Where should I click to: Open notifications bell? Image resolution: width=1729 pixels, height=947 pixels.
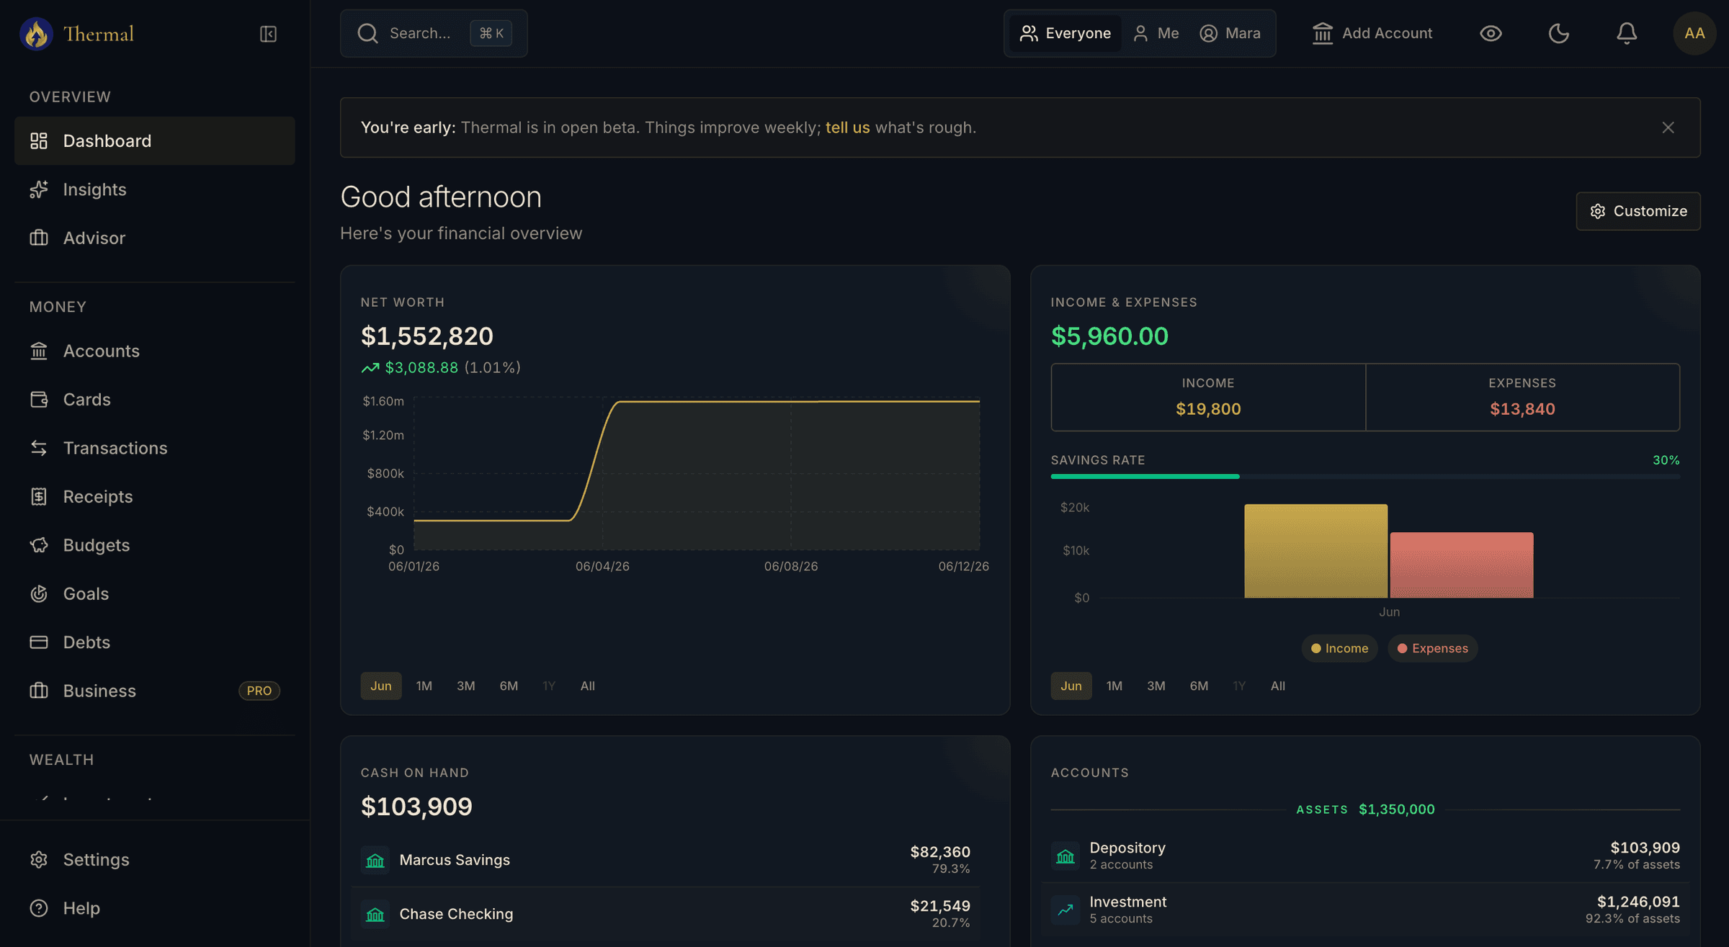1627,33
